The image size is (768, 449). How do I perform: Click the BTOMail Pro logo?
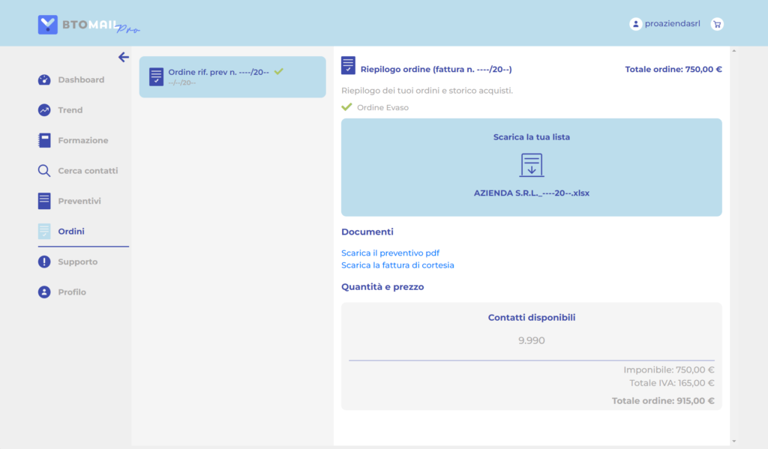click(88, 25)
